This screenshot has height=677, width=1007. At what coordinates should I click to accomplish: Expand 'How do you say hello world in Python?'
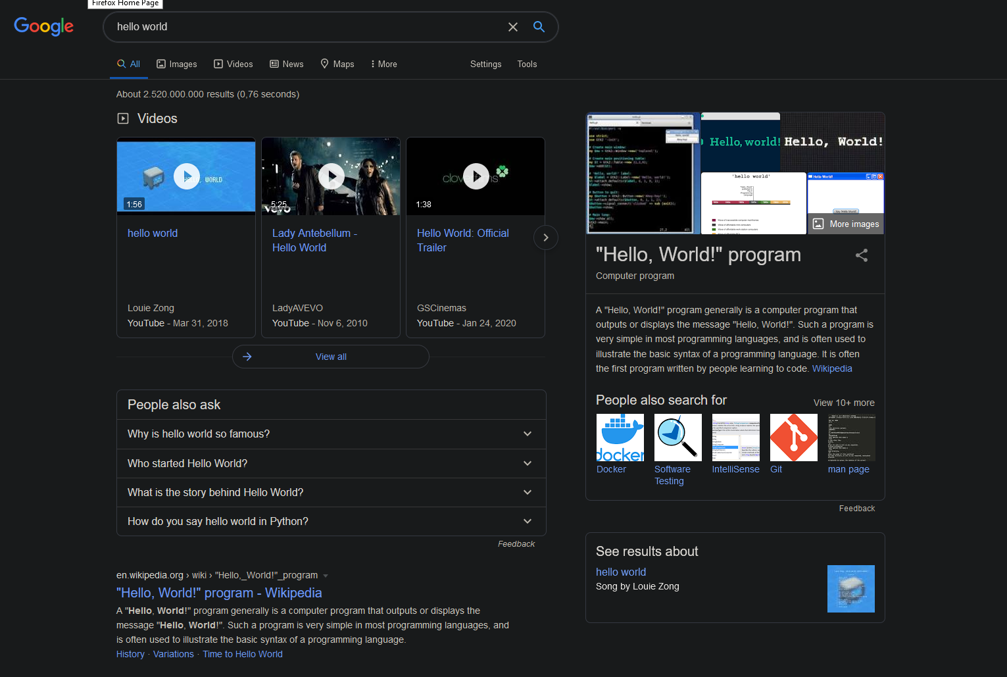[x=332, y=521]
